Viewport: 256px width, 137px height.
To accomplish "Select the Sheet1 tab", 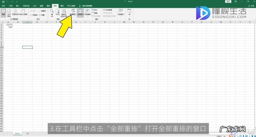I will (17, 133).
